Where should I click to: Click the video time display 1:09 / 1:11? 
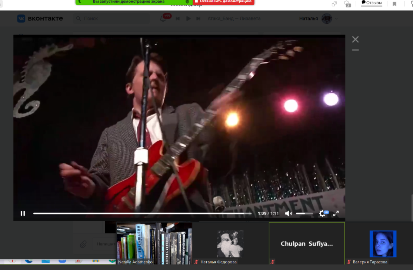[268, 213]
